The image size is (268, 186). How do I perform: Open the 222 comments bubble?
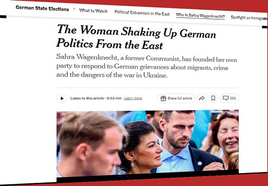229,98
